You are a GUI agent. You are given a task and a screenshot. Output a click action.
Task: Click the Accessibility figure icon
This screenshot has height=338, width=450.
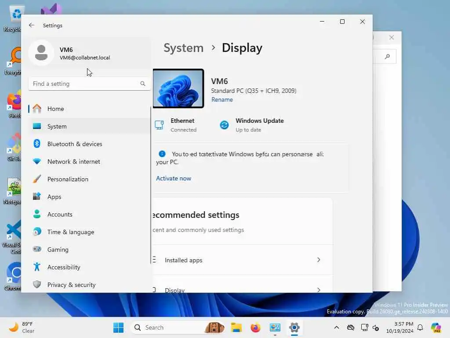pyautogui.click(x=37, y=267)
